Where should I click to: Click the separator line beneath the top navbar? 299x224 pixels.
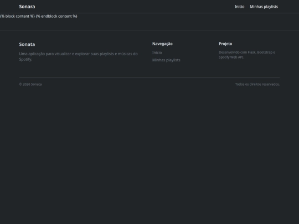click(149, 13)
